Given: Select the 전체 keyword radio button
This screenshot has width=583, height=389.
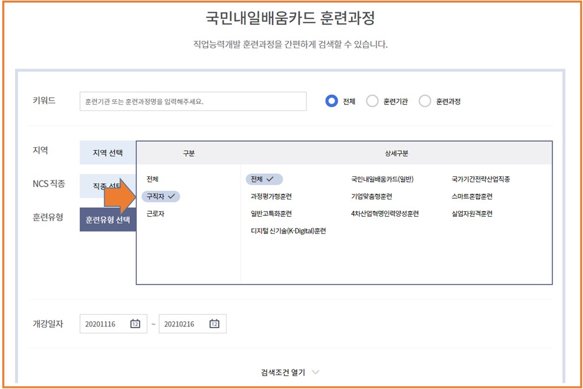Looking at the screenshot, I should pyautogui.click(x=331, y=101).
